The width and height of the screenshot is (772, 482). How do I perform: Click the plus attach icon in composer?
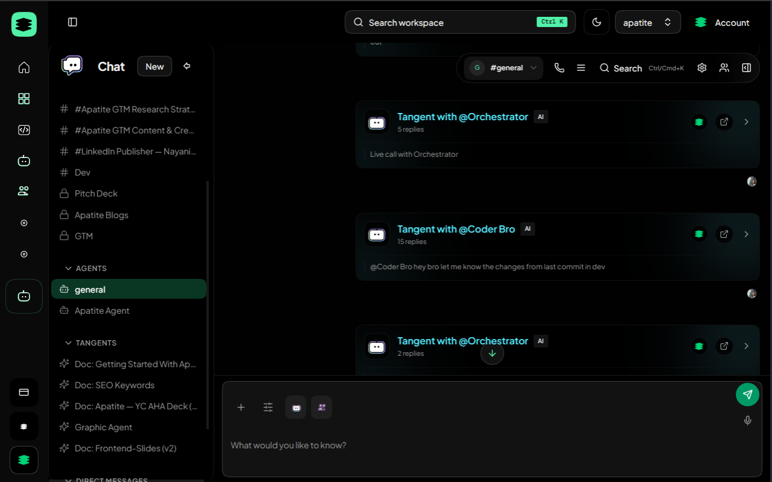click(241, 407)
